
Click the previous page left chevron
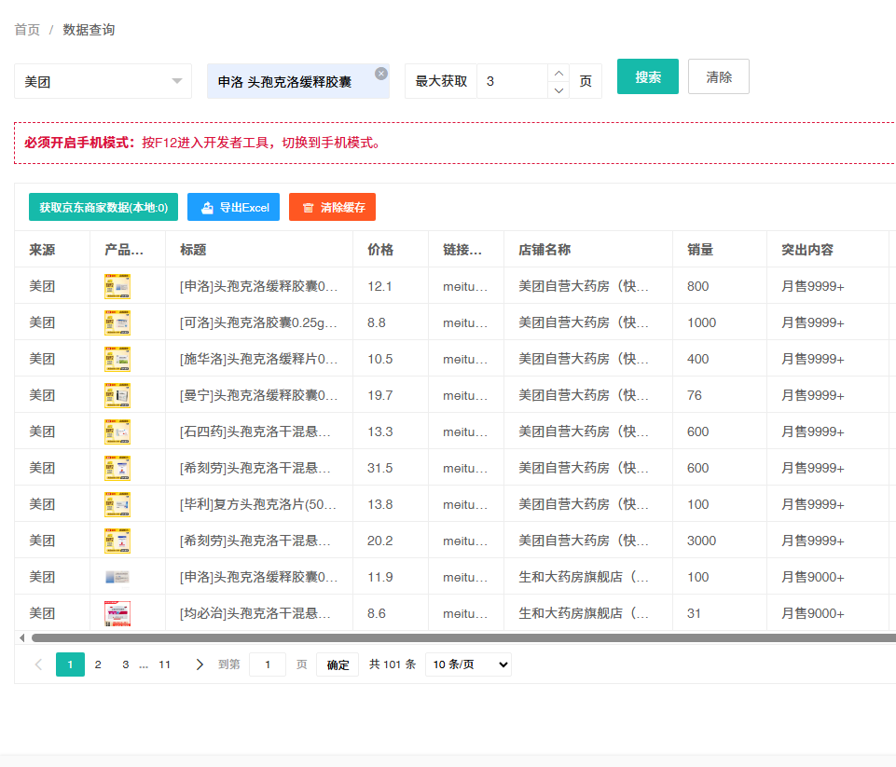(38, 664)
